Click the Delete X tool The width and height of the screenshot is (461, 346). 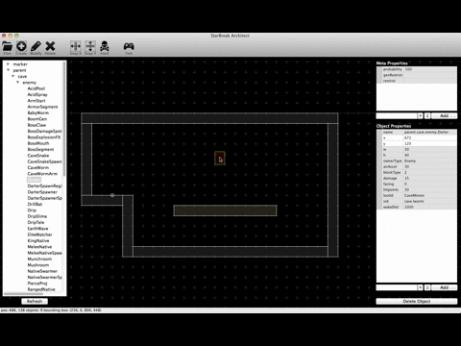coord(50,48)
